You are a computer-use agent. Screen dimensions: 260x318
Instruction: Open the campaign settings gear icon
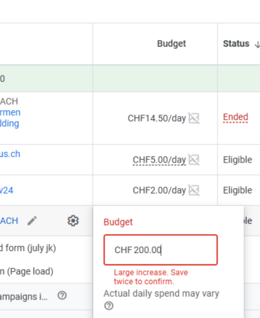(73, 220)
